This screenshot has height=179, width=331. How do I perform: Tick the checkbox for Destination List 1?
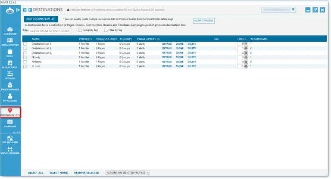[x=25, y=44]
